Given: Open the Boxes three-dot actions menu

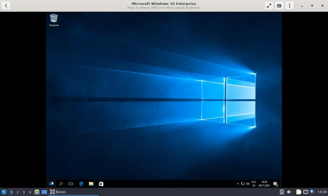Looking at the screenshot, I should [290, 6].
